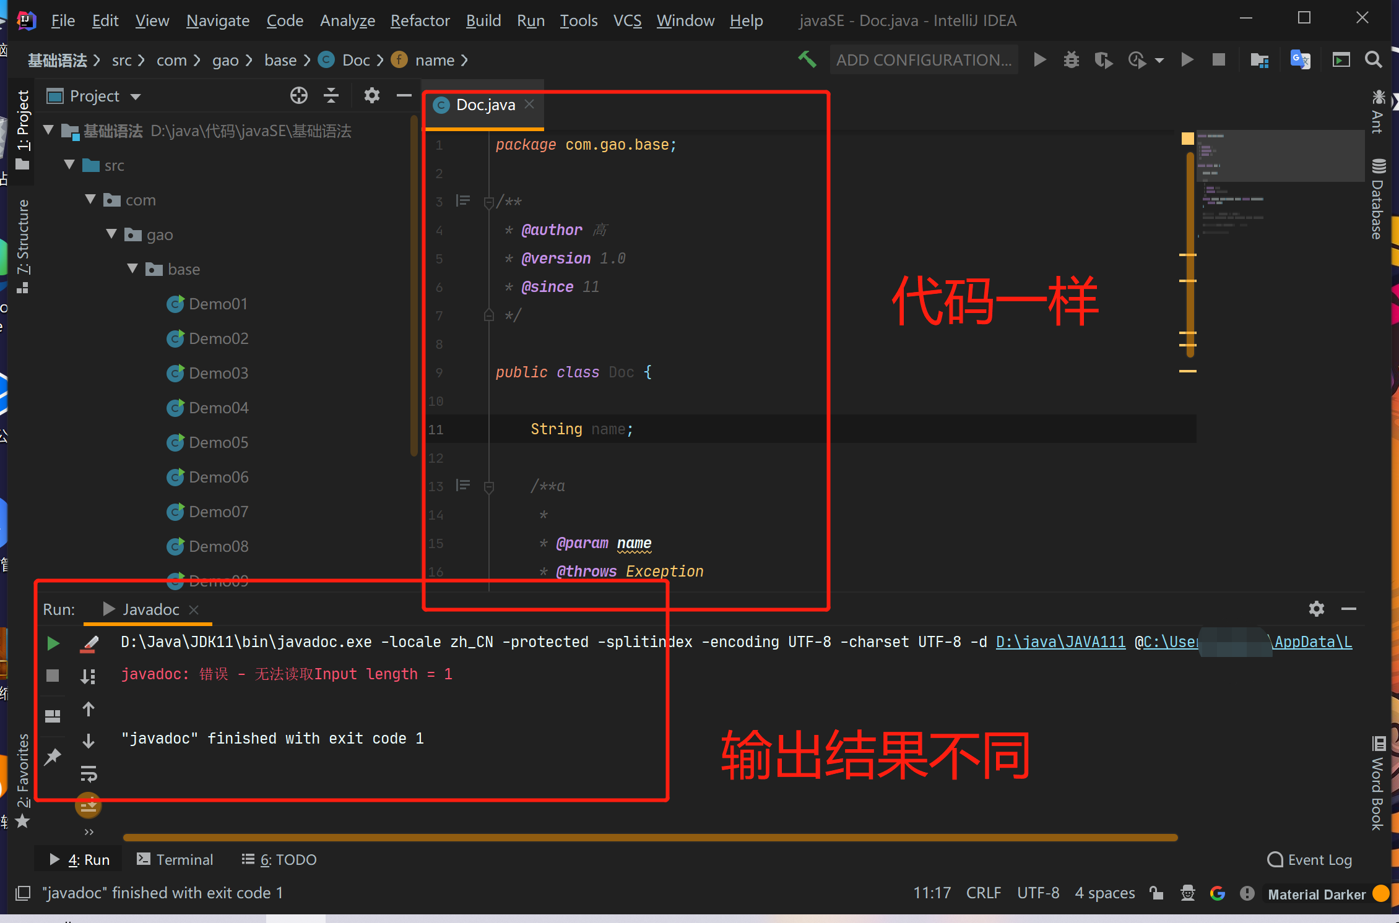1399x923 pixels.
Task: Toggle scroll to end in Run console
Action: (x=89, y=805)
